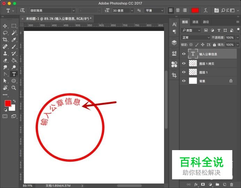Swap foreground and background colors
Viewport: 241px width, 188px height.
pos(14,101)
